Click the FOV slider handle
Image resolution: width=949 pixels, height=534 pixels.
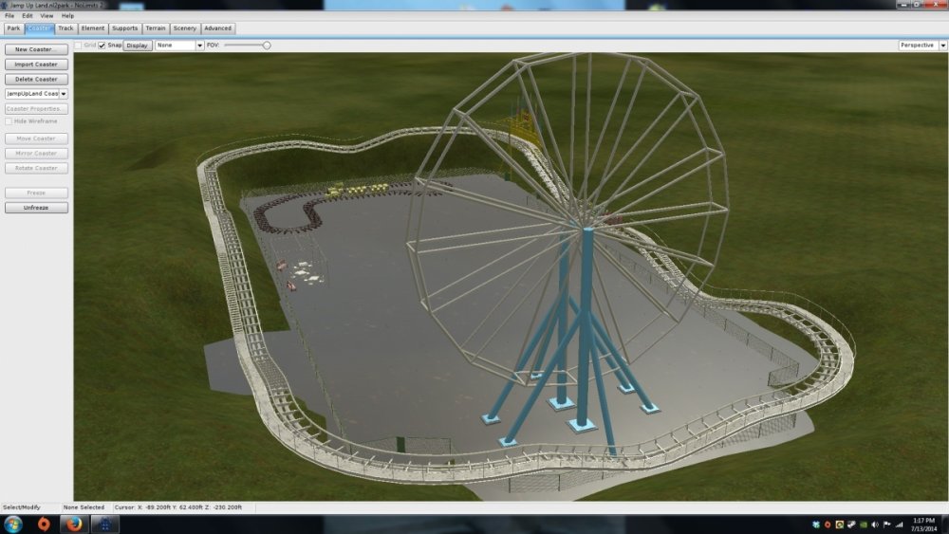(267, 46)
